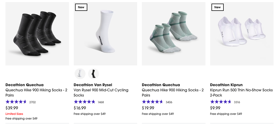Select the white color swatch for Van Rysel socks
The width and height of the screenshot is (278, 126).
[80, 74]
